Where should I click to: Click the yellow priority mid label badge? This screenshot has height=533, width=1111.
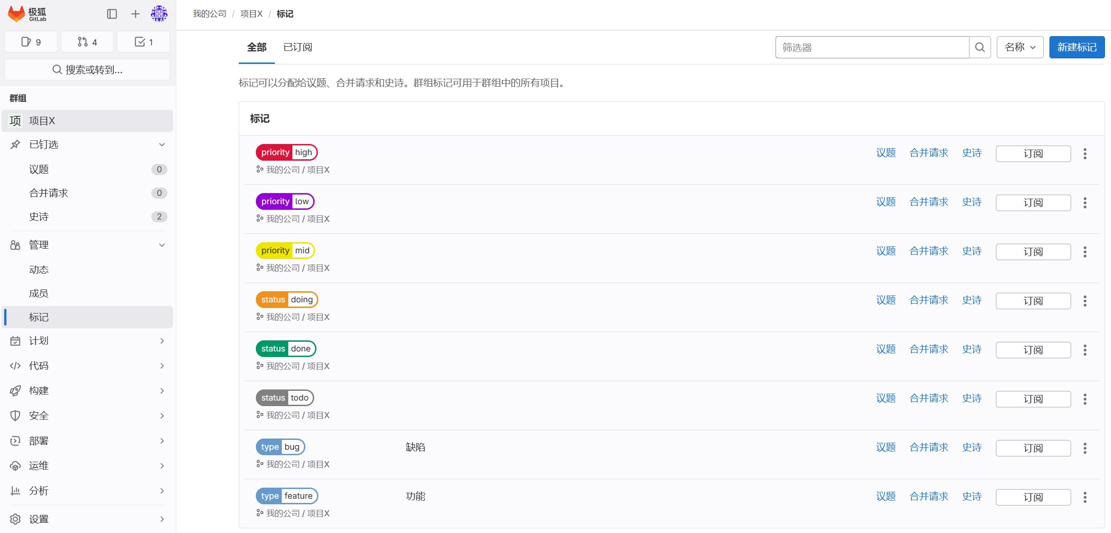pos(285,250)
